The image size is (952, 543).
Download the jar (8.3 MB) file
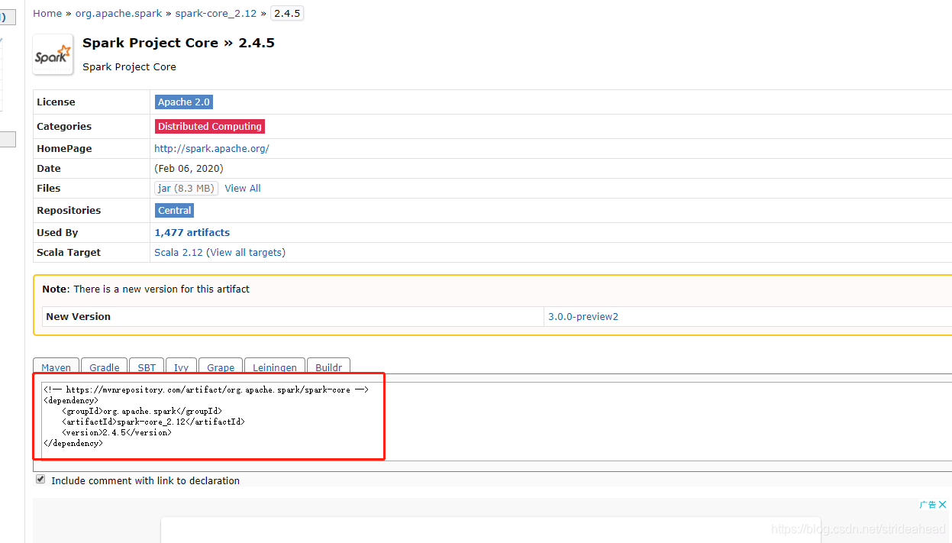(x=186, y=188)
